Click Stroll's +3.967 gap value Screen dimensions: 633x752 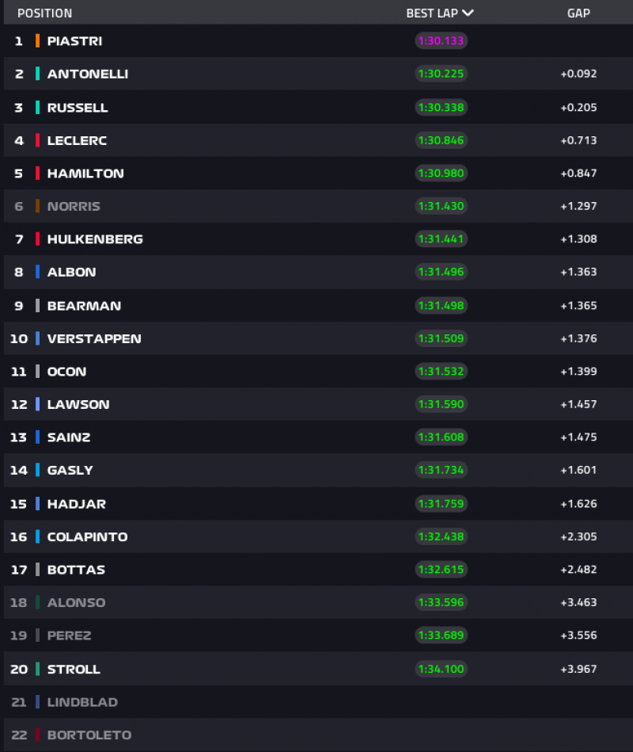coord(578,669)
